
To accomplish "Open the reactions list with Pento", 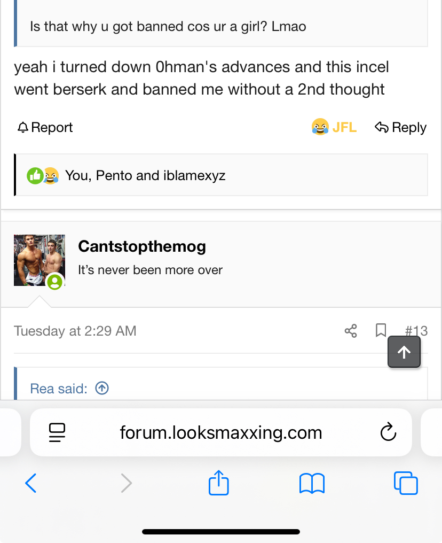I will click(145, 175).
